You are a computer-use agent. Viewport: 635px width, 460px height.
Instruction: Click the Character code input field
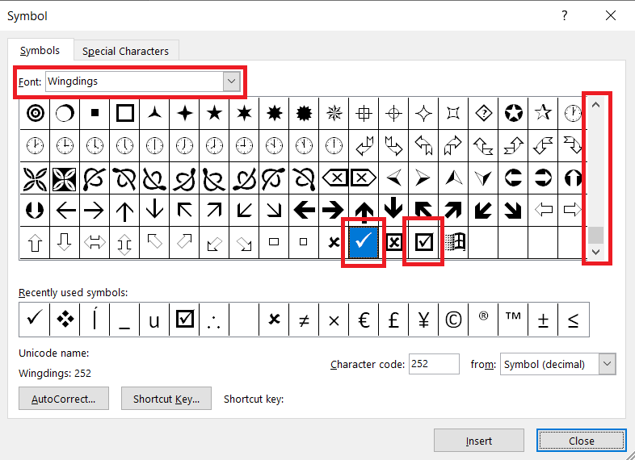click(x=434, y=364)
